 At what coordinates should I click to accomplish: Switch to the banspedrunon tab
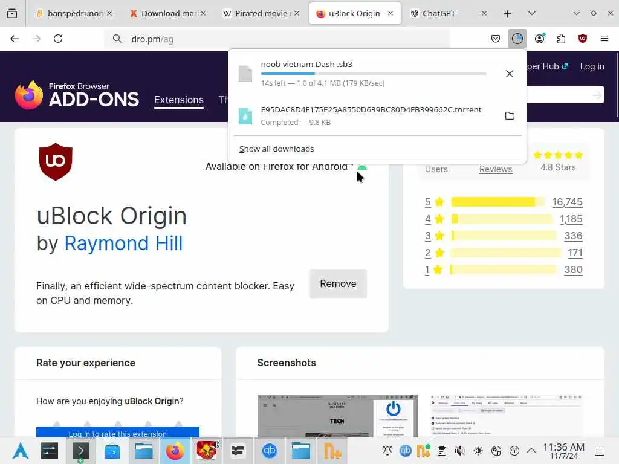(x=74, y=13)
